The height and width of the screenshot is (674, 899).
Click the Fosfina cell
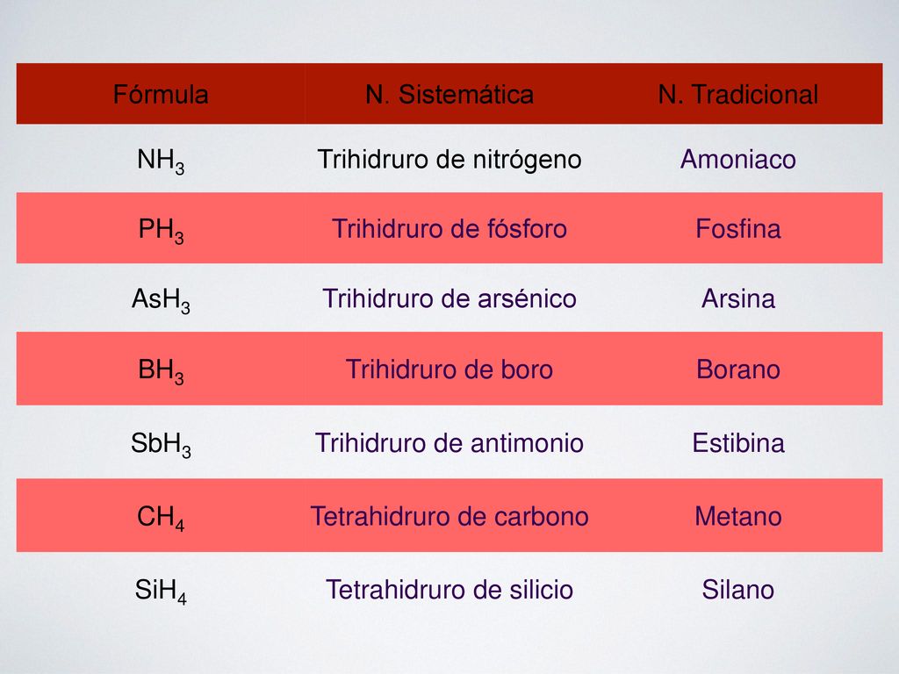(737, 229)
